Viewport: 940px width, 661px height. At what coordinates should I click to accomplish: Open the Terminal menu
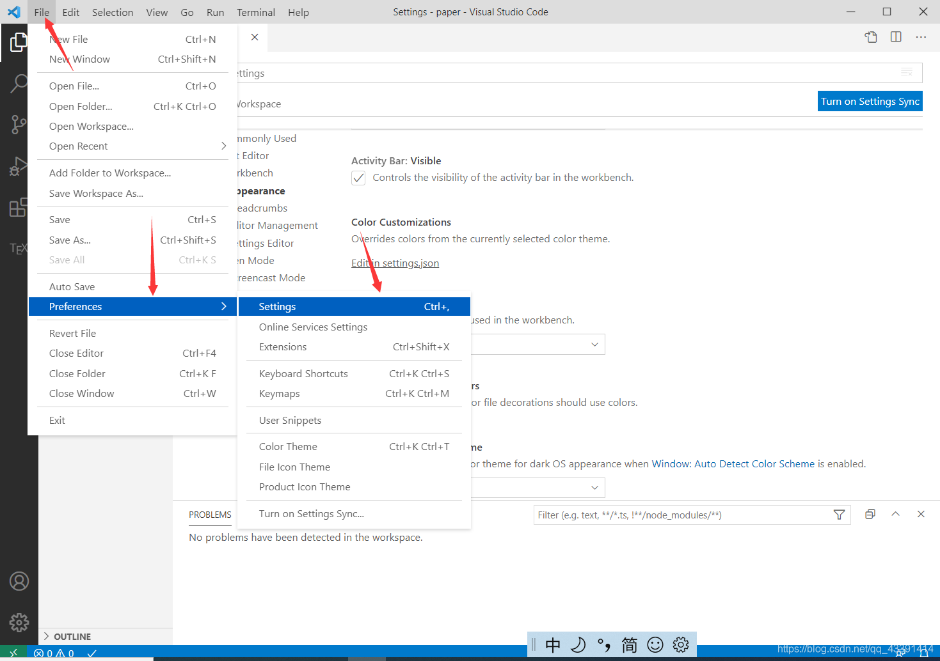click(256, 12)
